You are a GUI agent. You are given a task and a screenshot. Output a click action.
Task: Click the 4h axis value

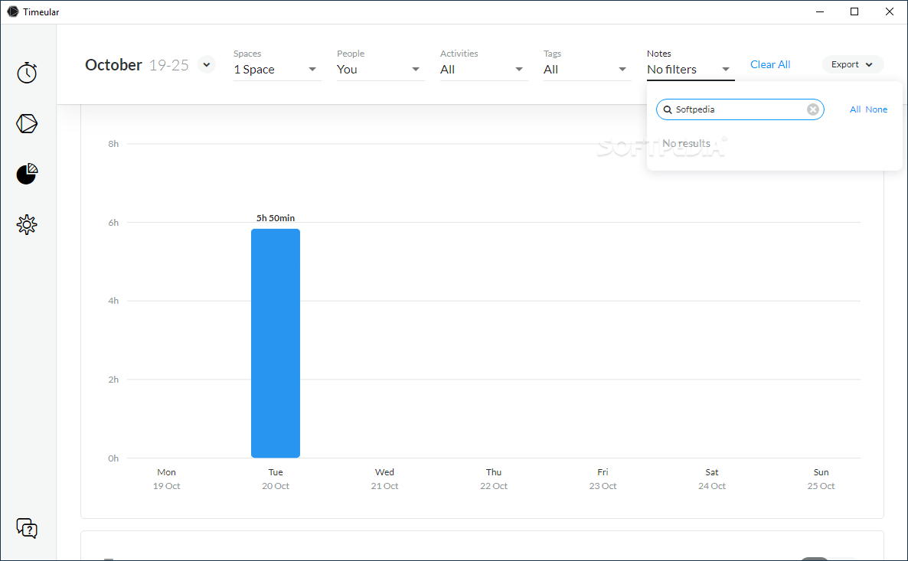[x=113, y=301]
